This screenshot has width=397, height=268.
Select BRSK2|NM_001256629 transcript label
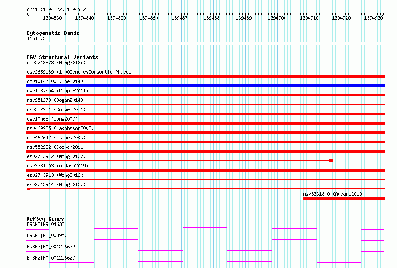coord(51,247)
